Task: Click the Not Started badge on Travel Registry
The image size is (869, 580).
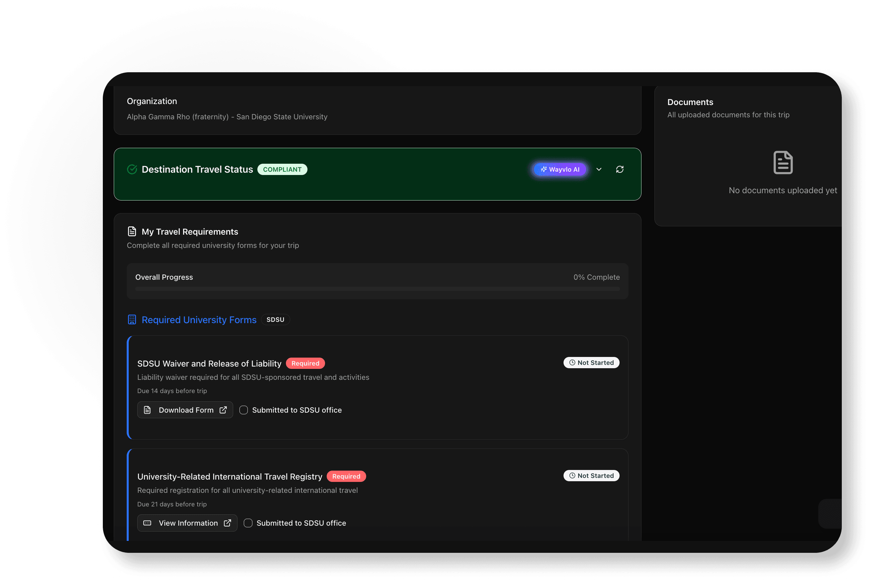Action: 591,476
